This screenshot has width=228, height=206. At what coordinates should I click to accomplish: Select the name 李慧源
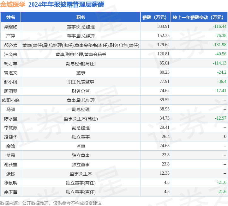pyautogui.click(x=11, y=128)
